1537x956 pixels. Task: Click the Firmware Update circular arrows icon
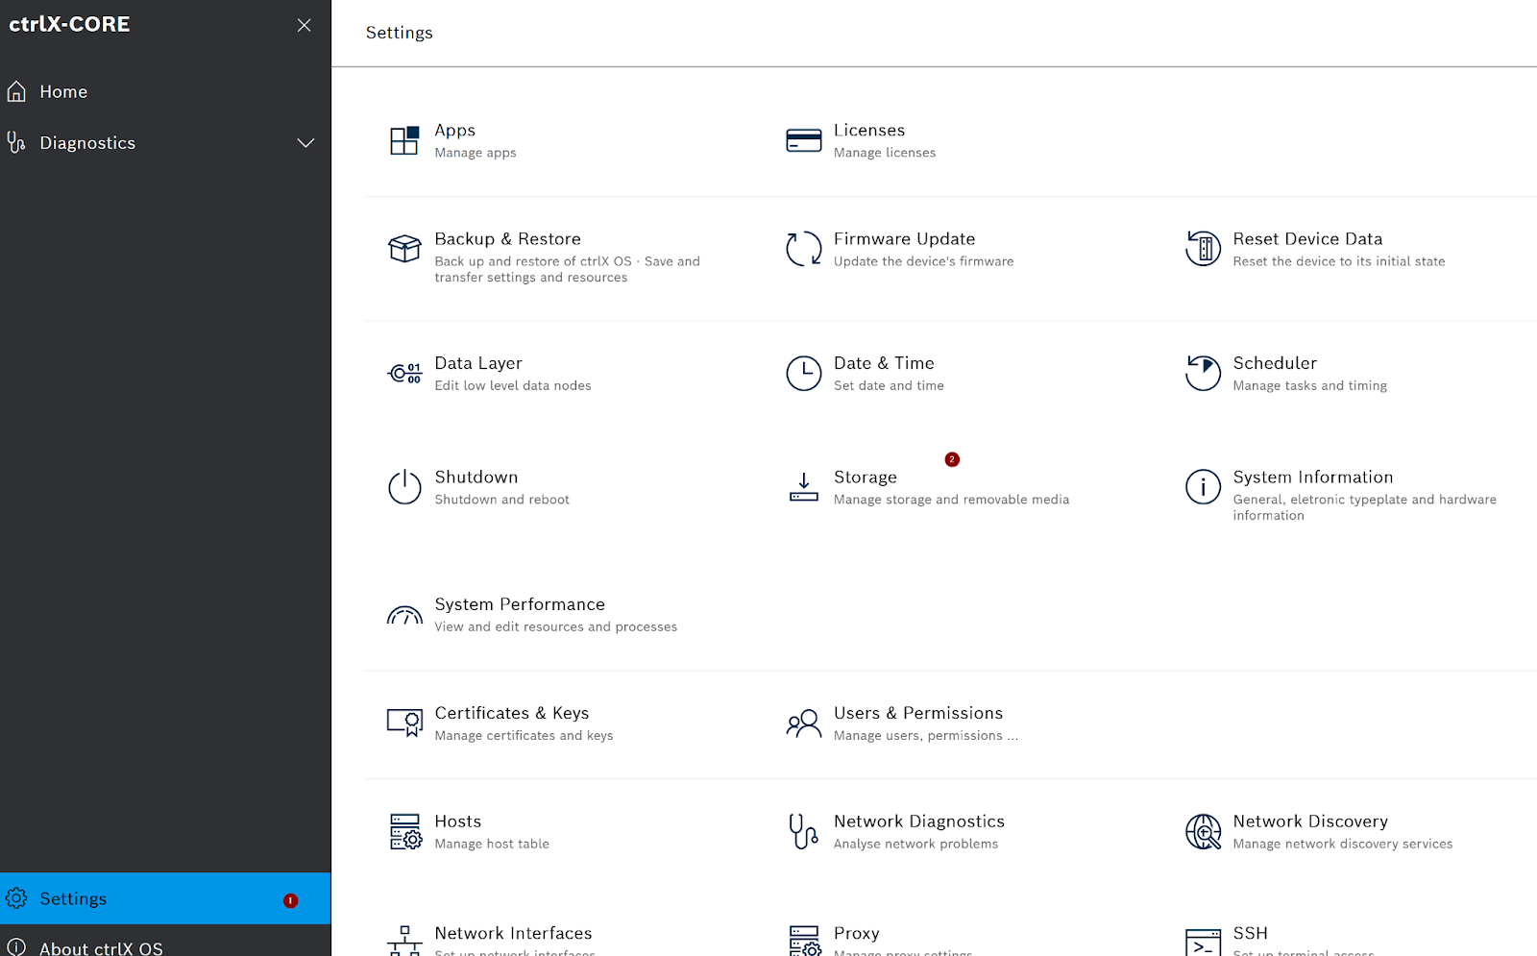(804, 249)
